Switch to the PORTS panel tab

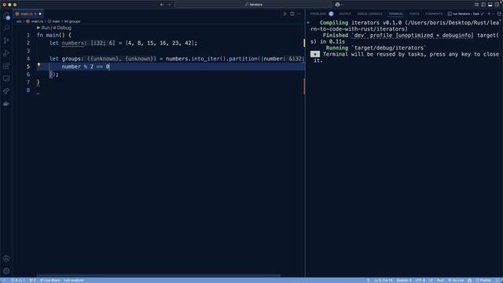click(414, 14)
